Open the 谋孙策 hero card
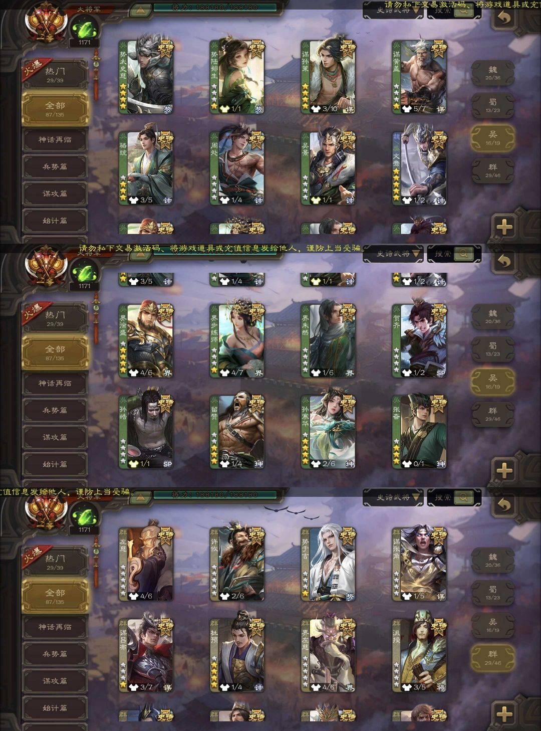Viewport: 541px width, 731px height. pyautogui.click(x=329, y=77)
